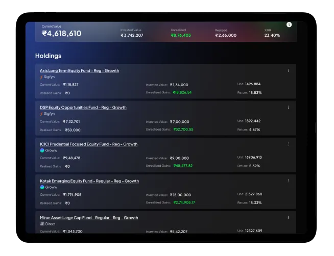The width and height of the screenshot is (334, 256).
Task: Click ICICI unit count 16906.913
Action: [253, 158]
